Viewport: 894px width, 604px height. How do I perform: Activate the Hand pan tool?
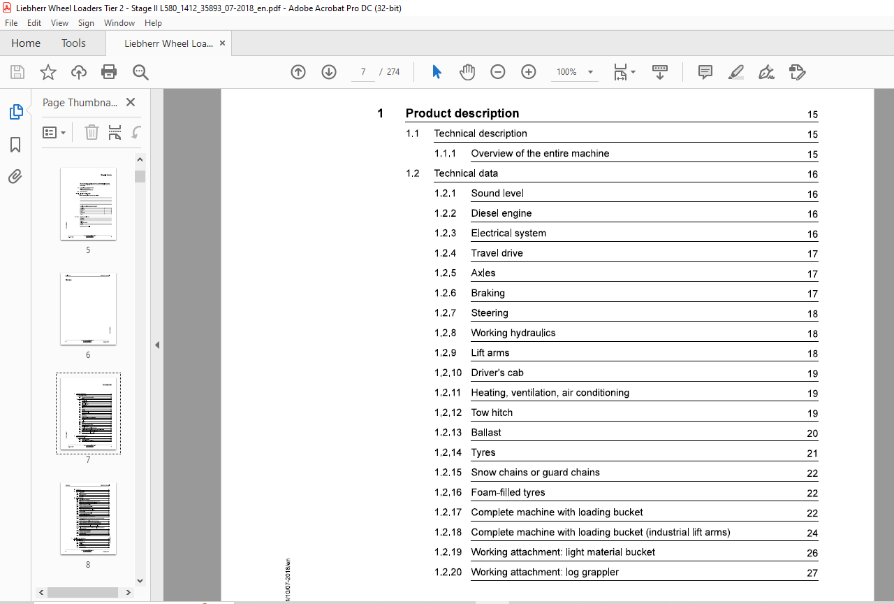467,72
